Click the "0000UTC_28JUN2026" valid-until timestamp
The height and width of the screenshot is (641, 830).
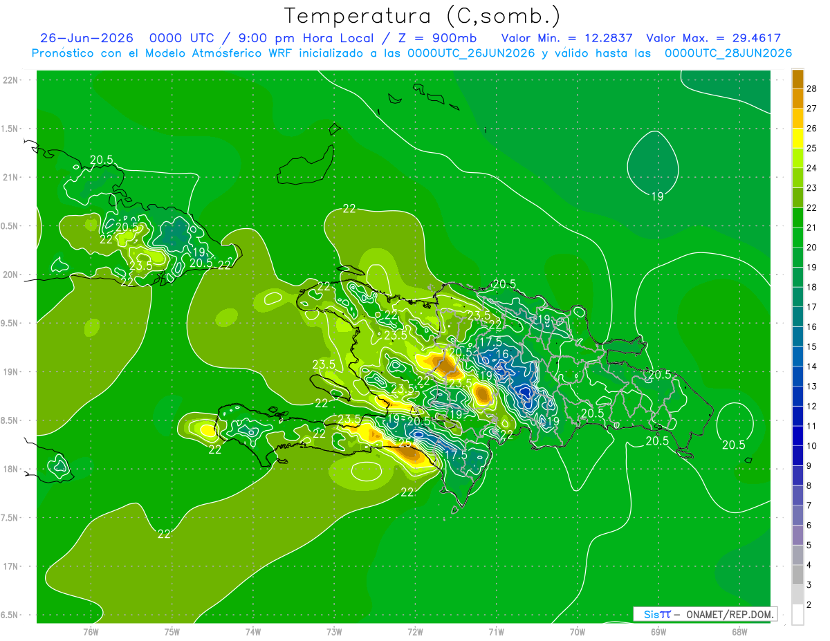coord(728,53)
